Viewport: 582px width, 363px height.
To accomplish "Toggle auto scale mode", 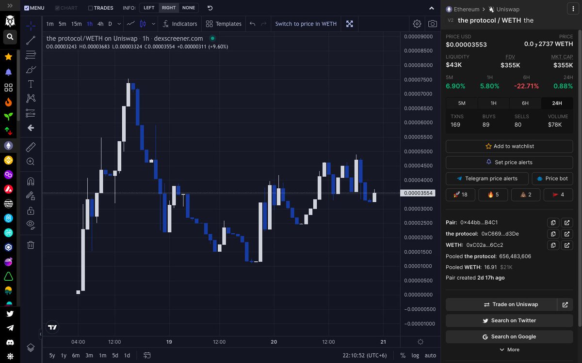I will (x=430, y=355).
